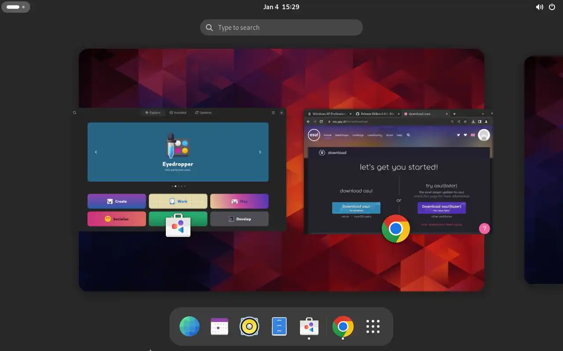The image size is (563, 351).
Task: Click Chrome's back navigation arrow
Action: [308, 122]
